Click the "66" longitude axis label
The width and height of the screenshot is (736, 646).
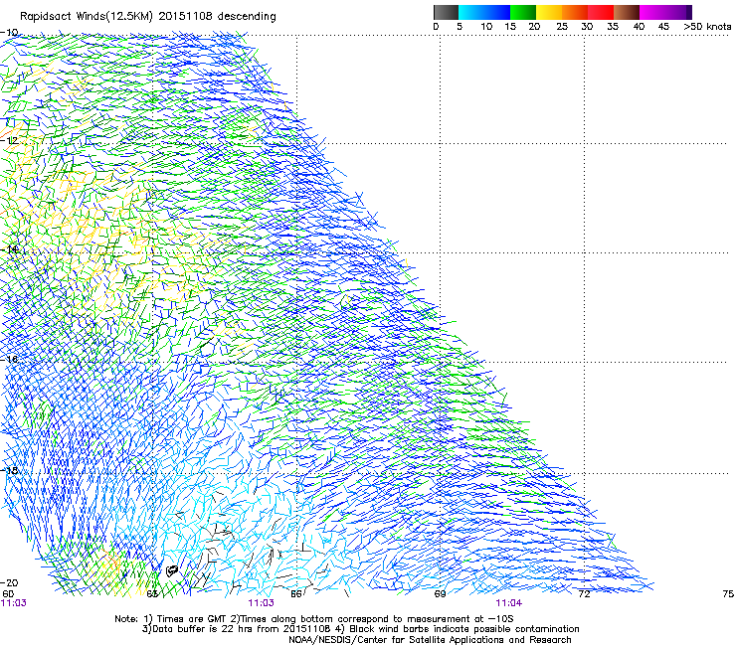295,594
